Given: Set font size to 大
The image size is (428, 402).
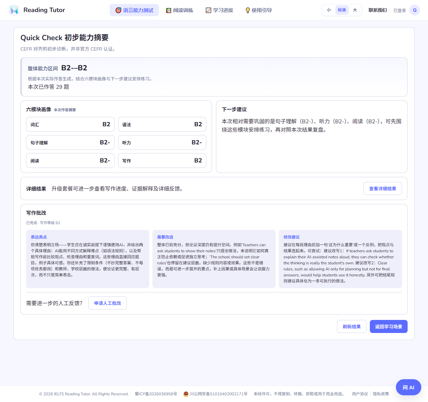Looking at the screenshot, I should click(x=355, y=10).
